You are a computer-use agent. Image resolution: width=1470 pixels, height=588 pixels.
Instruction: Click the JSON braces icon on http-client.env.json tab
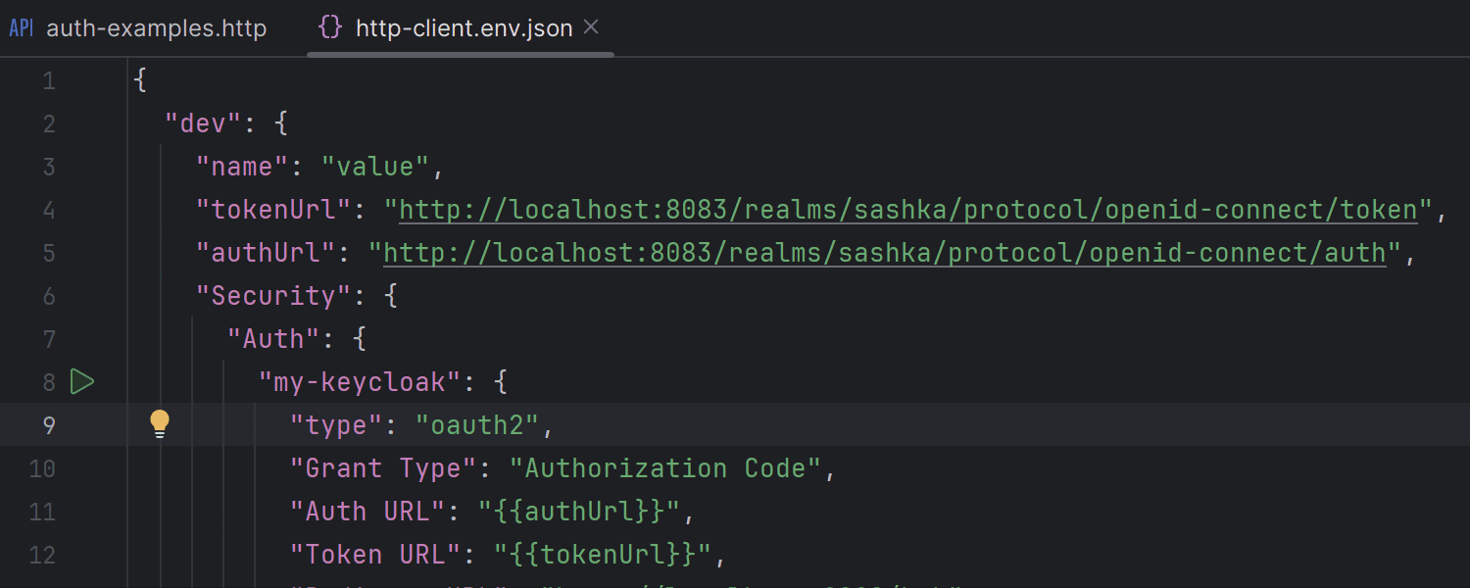coord(329,27)
